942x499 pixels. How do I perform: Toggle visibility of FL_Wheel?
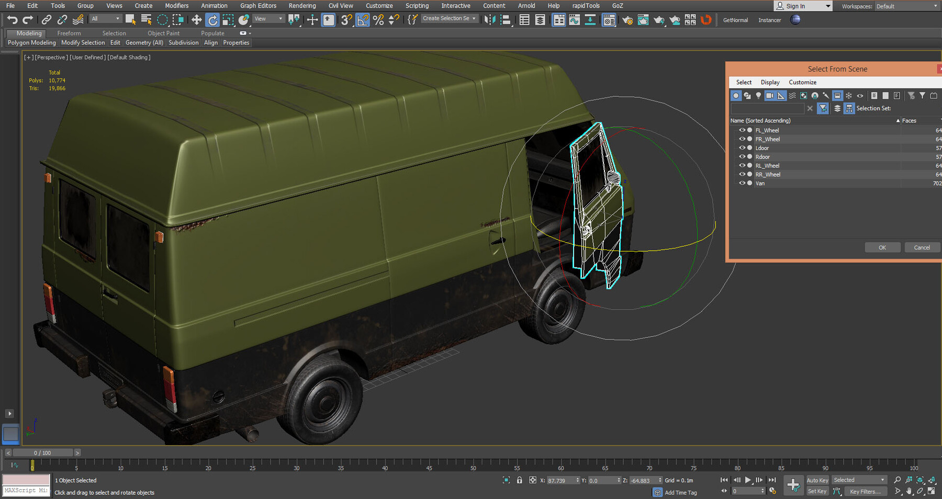[742, 130]
